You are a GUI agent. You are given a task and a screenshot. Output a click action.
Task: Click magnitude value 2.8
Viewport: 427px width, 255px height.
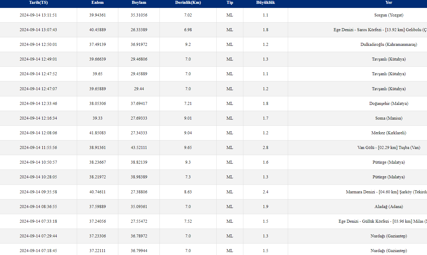point(265,147)
